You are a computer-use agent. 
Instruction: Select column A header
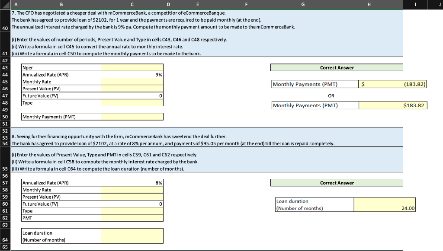click(x=16, y=4)
